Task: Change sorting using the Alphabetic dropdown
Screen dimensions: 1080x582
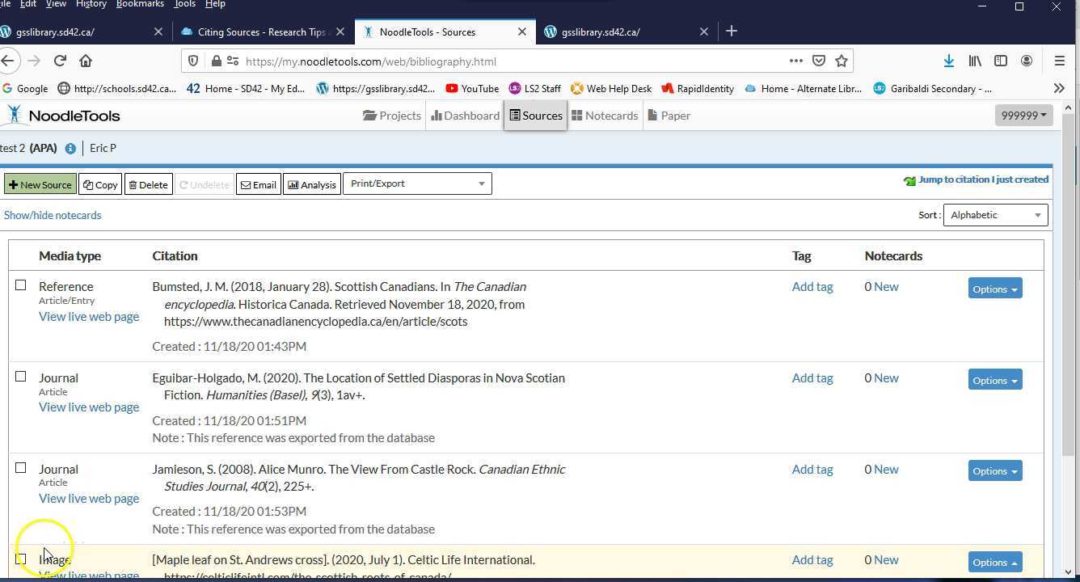Action: 995,214
